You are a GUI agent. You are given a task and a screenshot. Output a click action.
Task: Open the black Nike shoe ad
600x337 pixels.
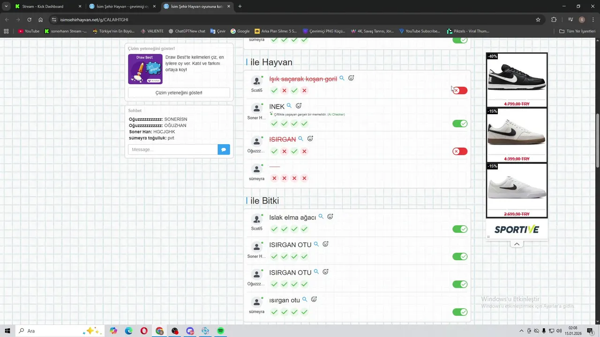tap(517, 80)
